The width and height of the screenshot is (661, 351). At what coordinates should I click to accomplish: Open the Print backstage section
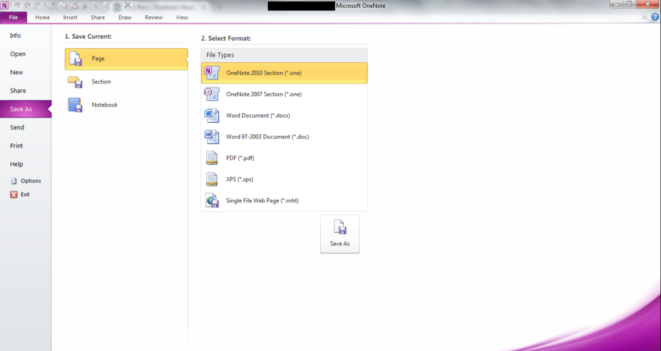(26, 146)
